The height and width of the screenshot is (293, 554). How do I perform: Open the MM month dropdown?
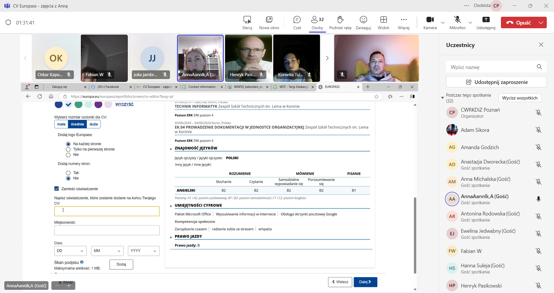pyautogui.click(x=107, y=251)
